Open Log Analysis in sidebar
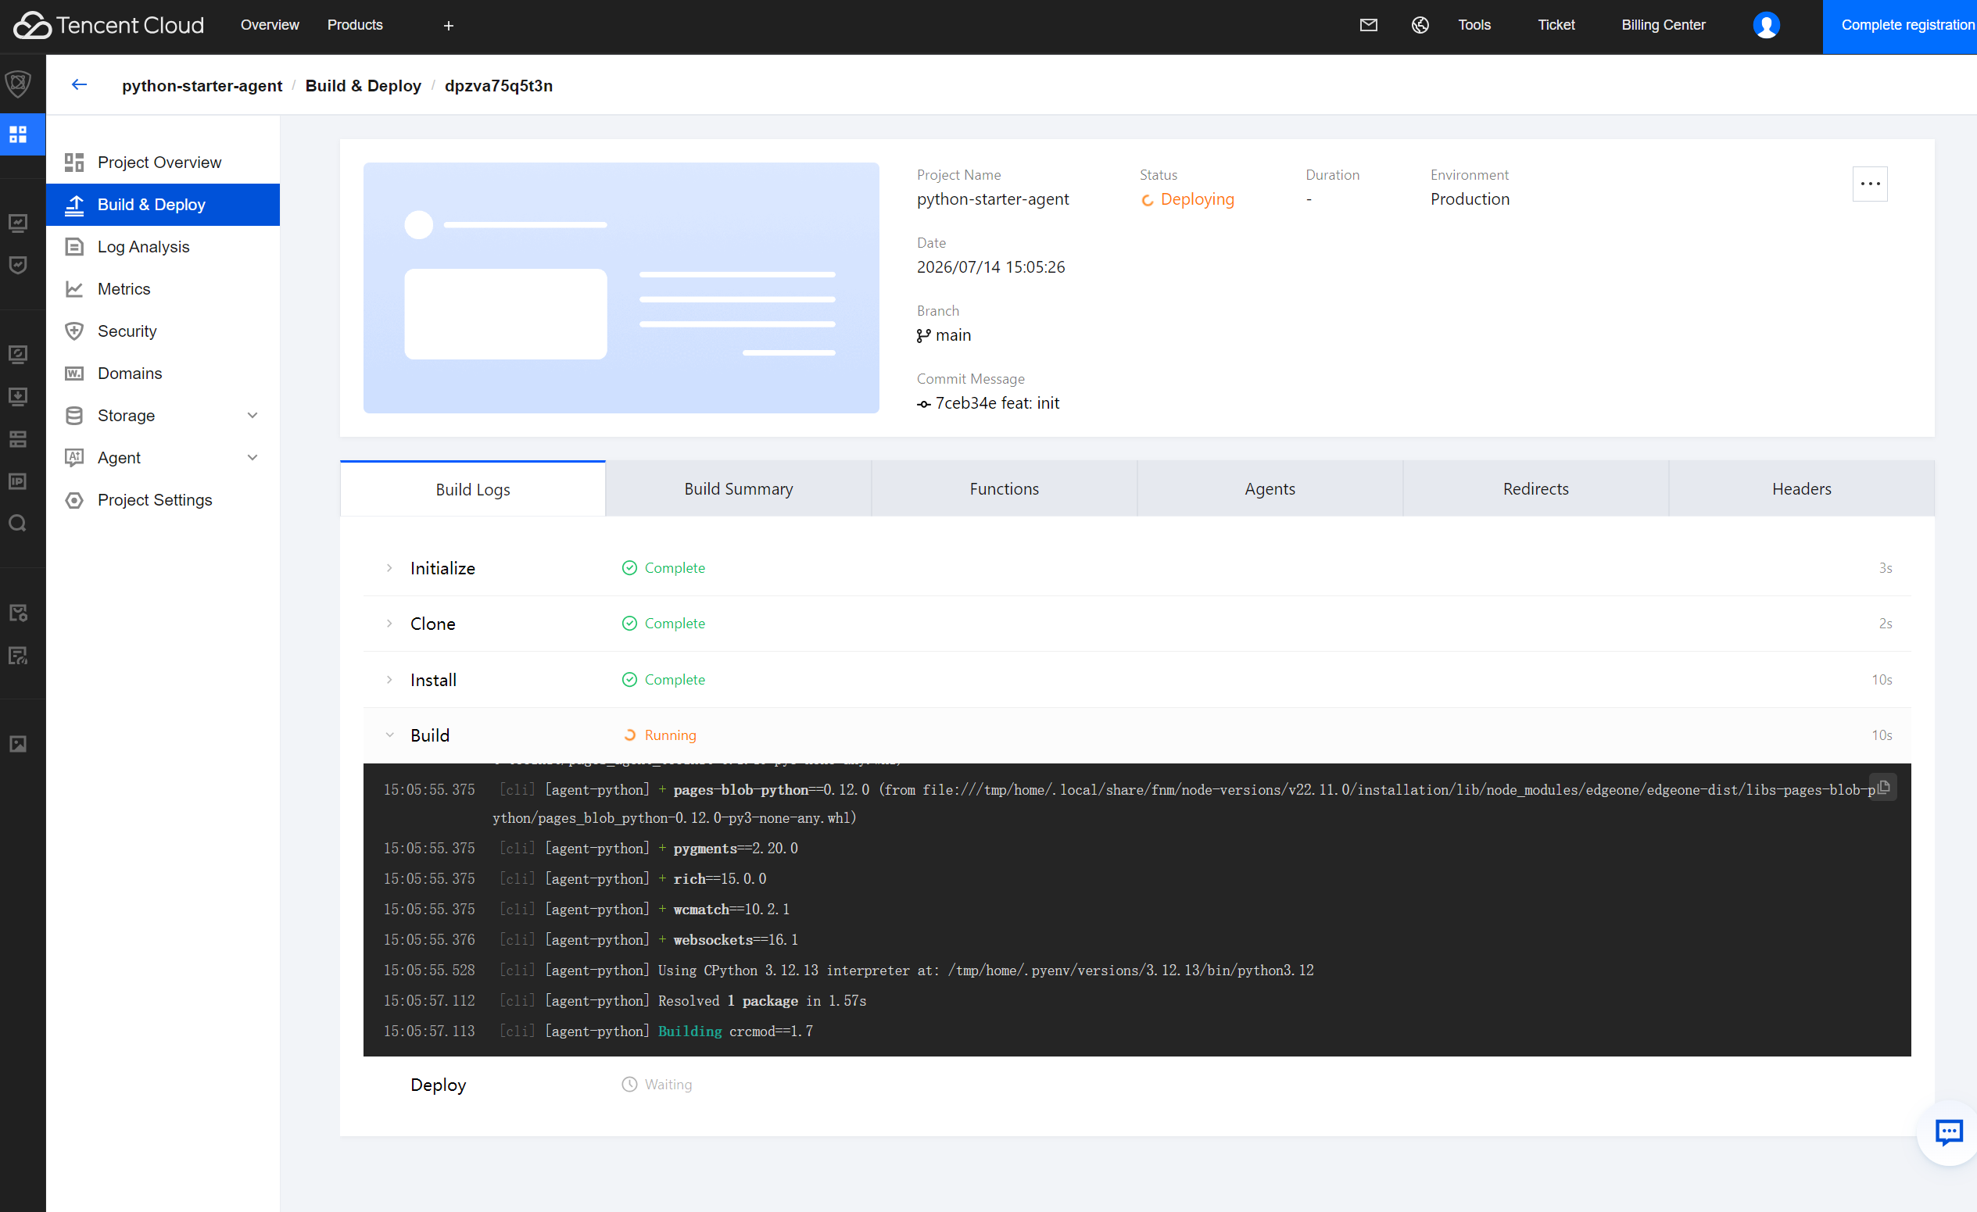The width and height of the screenshot is (1977, 1212). (163, 246)
